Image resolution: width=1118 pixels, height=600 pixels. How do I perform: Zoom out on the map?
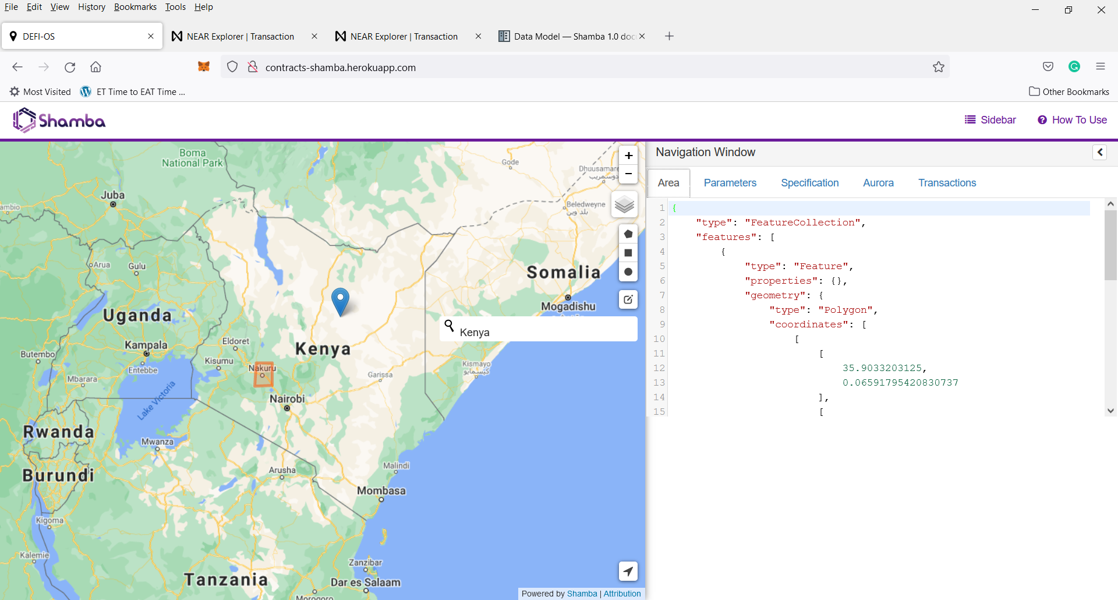[x=628, y=174]
